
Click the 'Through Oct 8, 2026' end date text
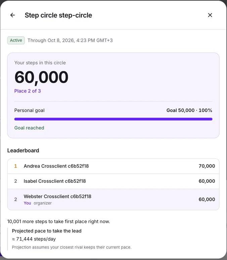pos(70,40)
